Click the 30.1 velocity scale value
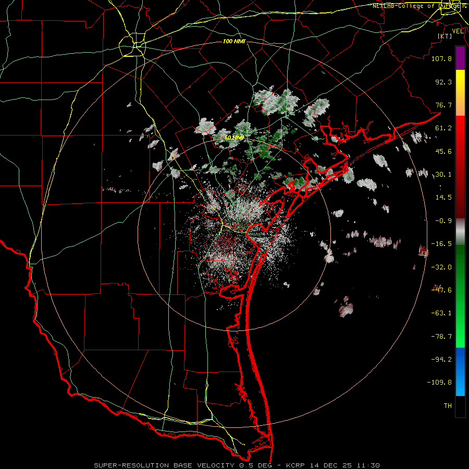 (443, 175)
